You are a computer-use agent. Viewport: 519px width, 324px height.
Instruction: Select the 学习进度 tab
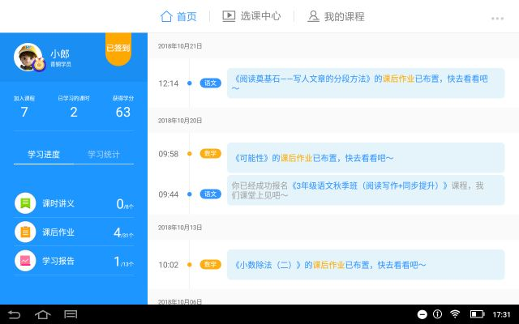click(44, 155)
